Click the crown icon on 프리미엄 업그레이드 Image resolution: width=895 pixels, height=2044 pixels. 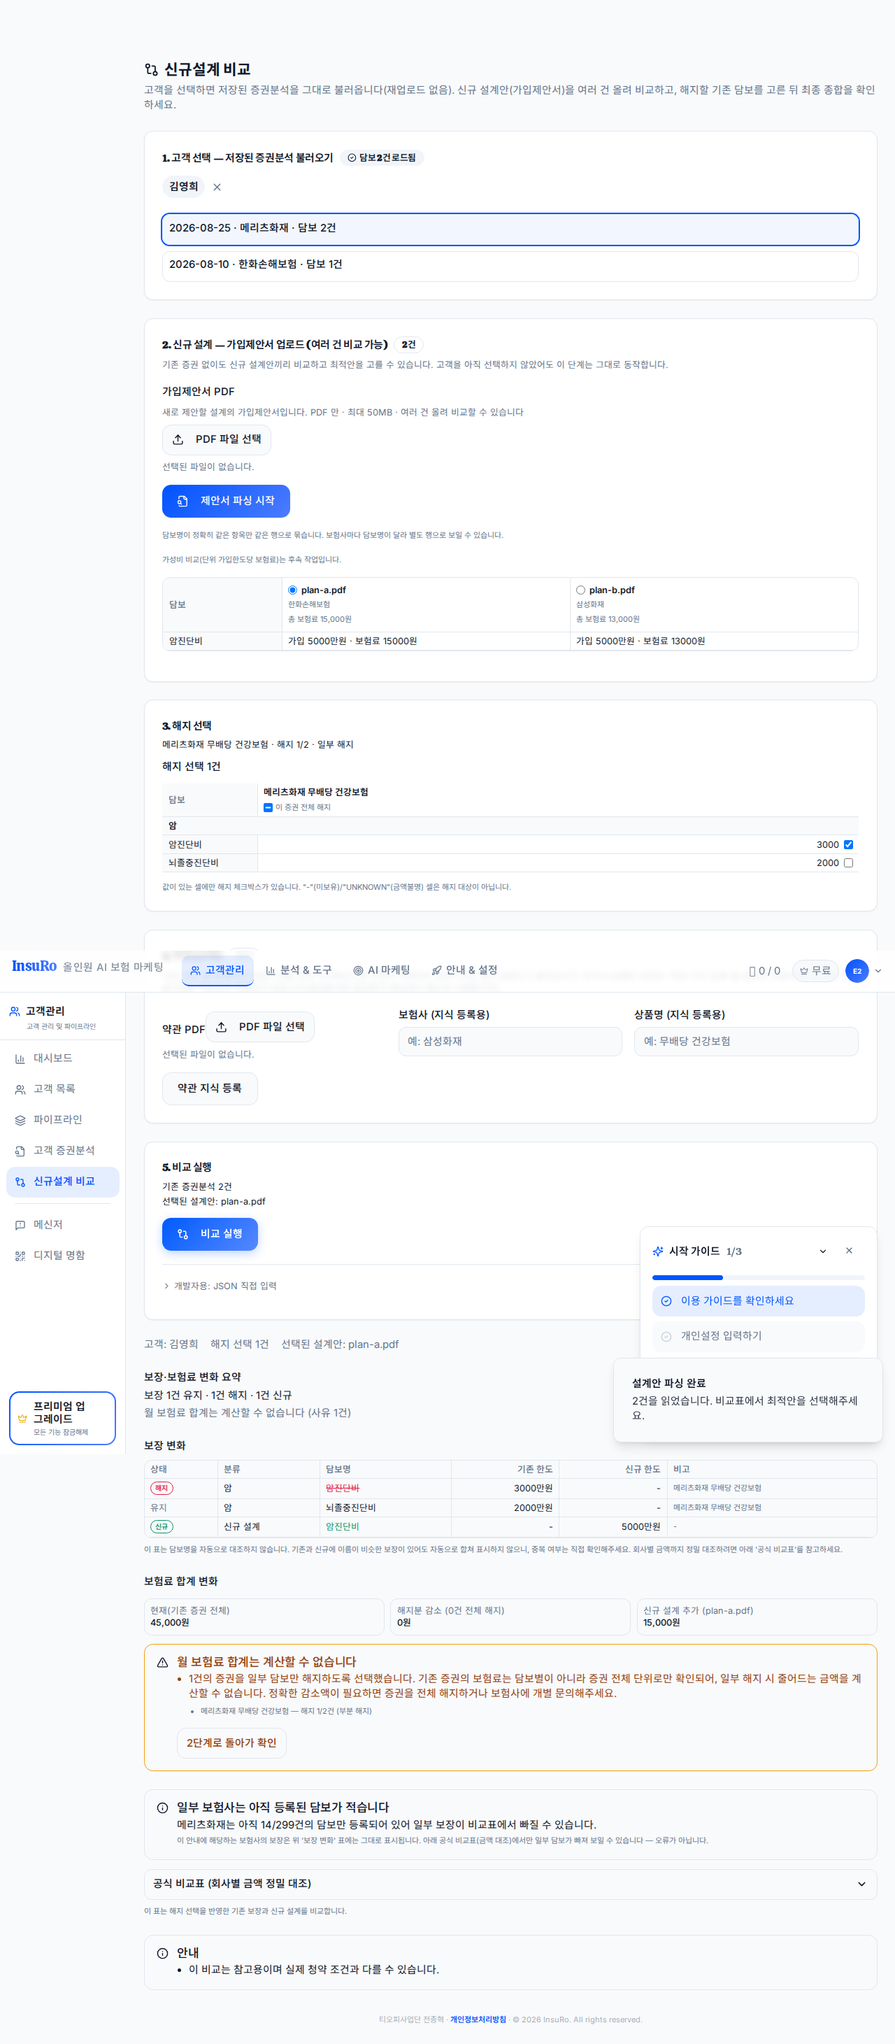(x=22, y=1418)
